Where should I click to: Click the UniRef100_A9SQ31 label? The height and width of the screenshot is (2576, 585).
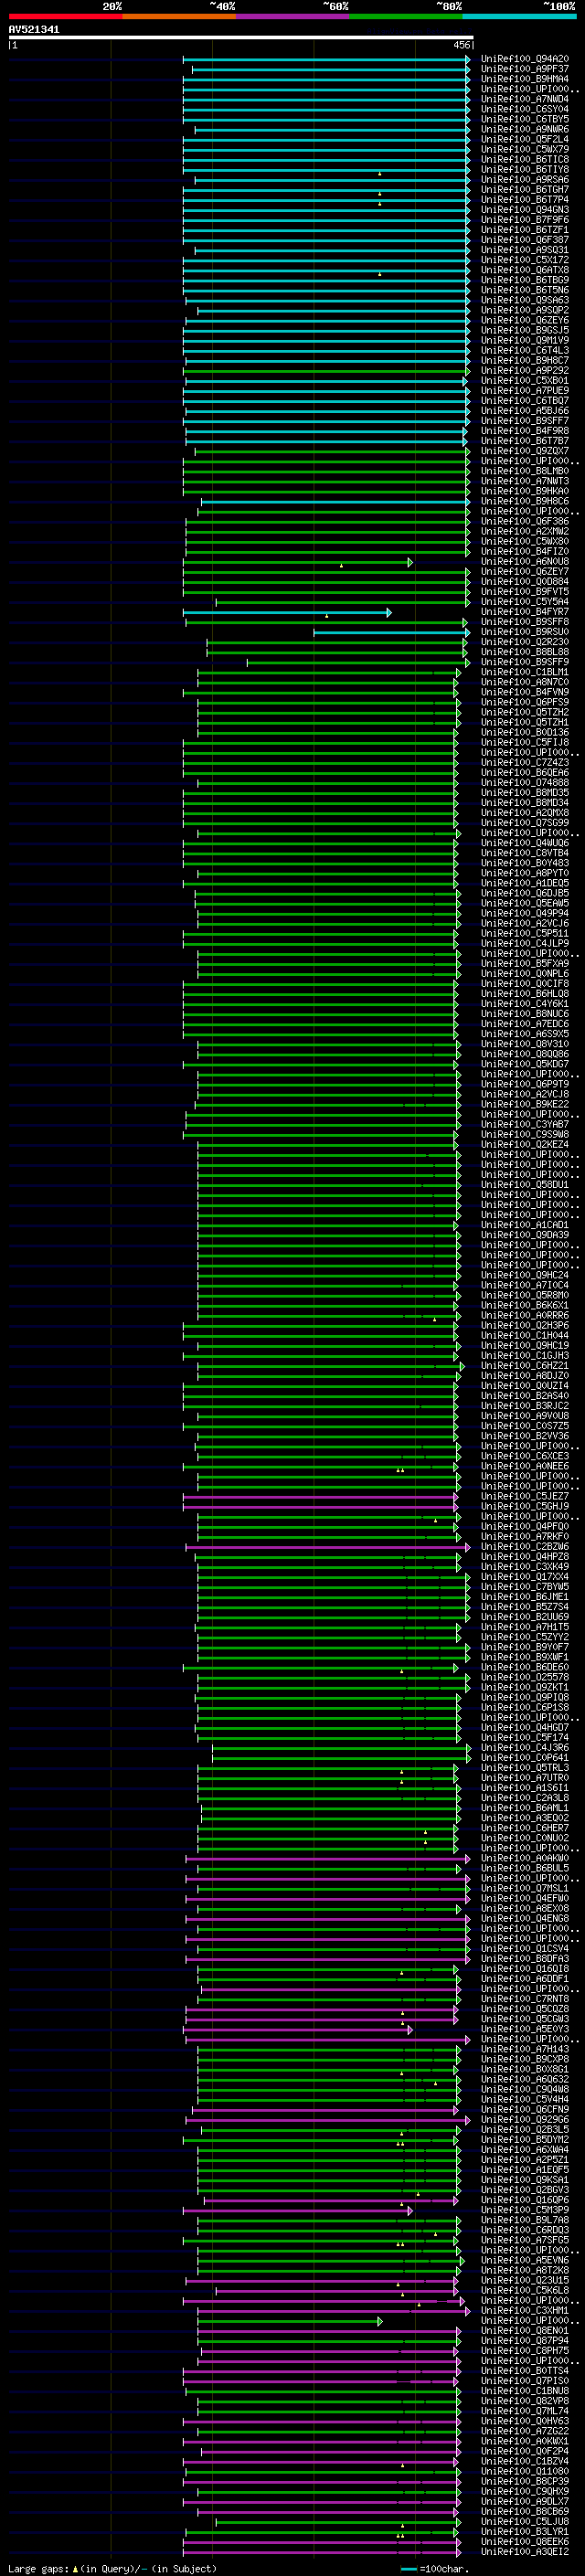point(524,250)
